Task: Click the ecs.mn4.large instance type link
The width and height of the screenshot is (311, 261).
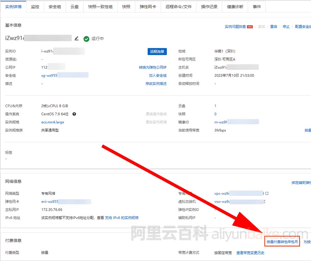Action: [x=53, y=122]
